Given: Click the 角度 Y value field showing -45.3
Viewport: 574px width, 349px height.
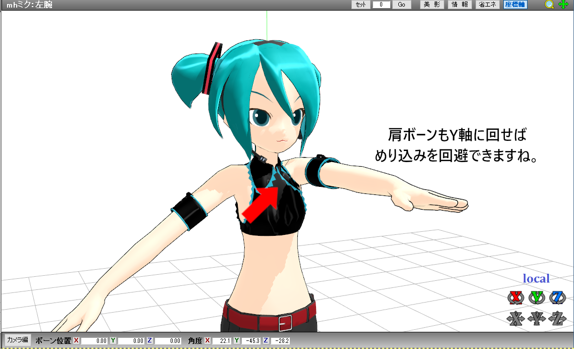Looking at the screenshot, I should [x=251, y=340].
